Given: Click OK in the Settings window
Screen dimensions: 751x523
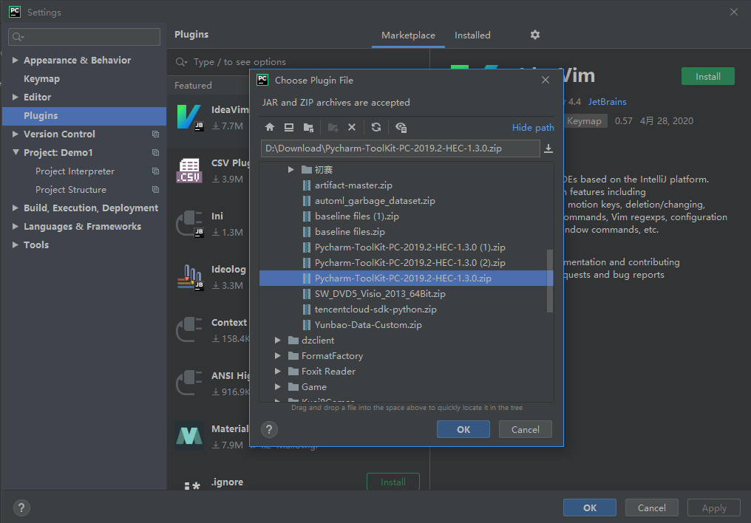Looking at the screenshot, I should point(590,507).
